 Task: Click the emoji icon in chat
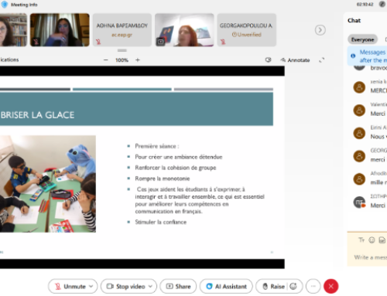coord(372,240)
